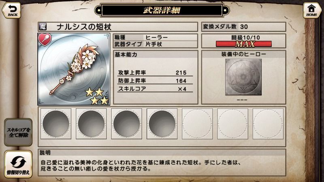The width and height of the screenshot is (324, 182).
Task: Select the empty equipped hero portrait
Action: 243,77
